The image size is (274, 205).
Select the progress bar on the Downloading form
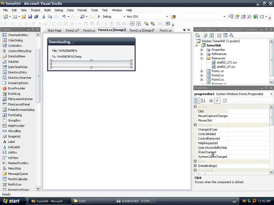pos(91,64)
